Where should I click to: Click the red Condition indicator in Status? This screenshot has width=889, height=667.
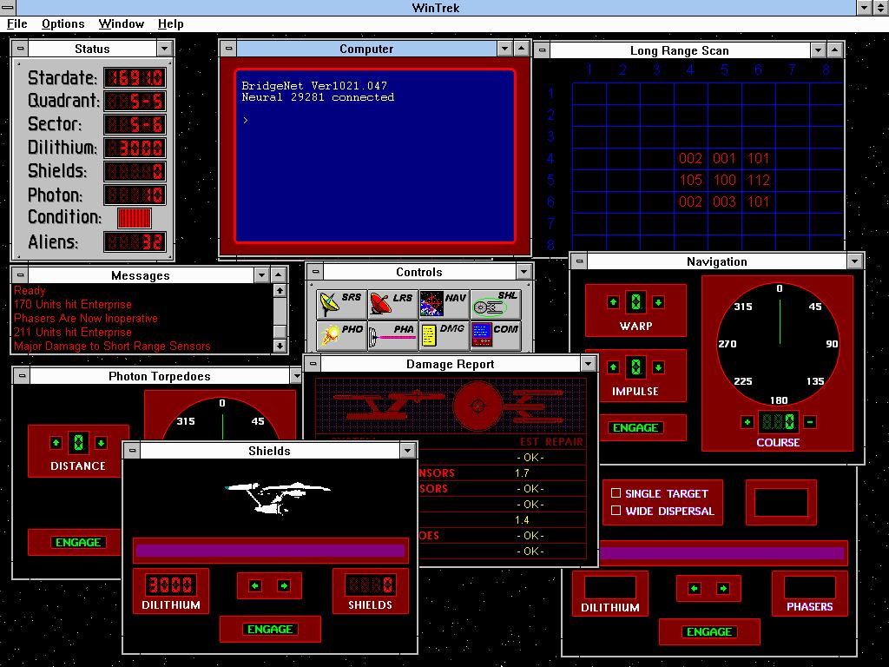point(135,218)
